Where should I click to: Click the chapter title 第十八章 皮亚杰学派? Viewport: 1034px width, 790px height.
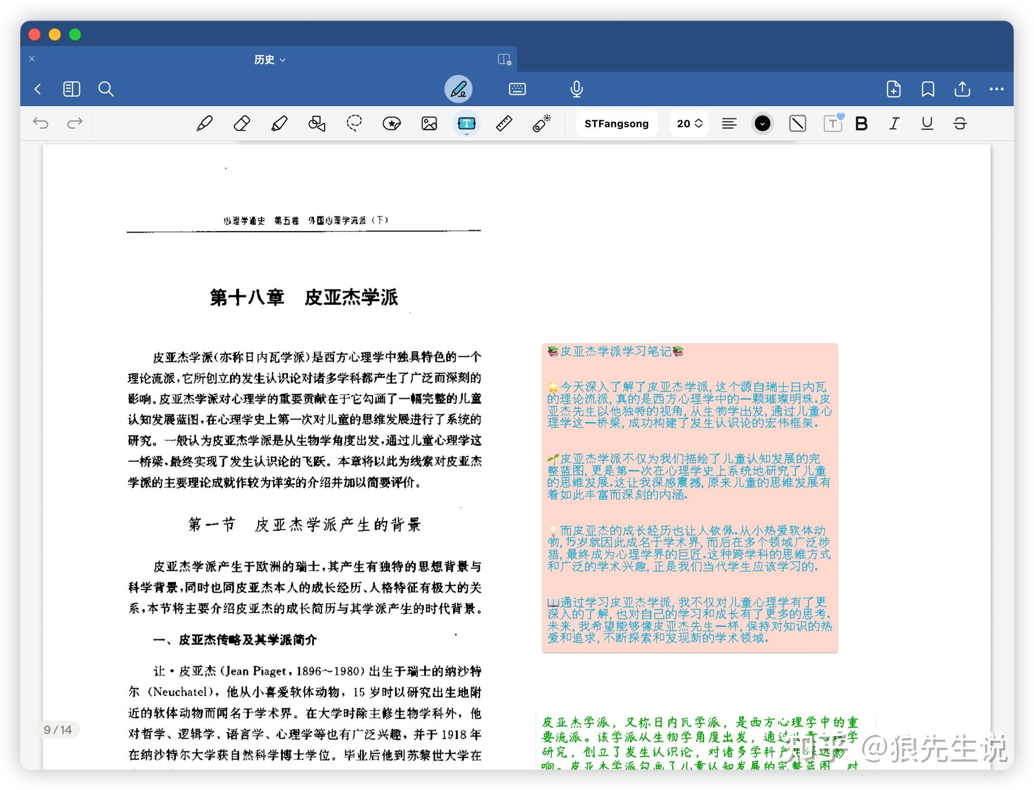(304, 297)
